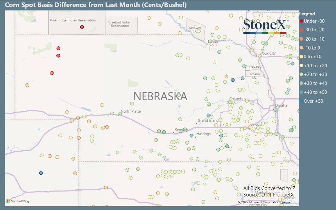
Task: Select the +30 to +40 legend swatch
Action: click(x=301, y=83)
